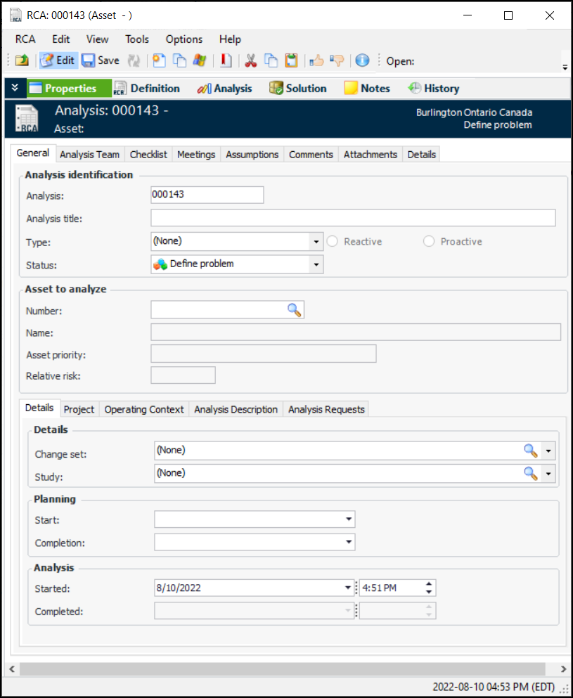Viewport: 573px width, 698px height.
Task: Click the Study lookup magnifier icon
Action: click(531, 473)
